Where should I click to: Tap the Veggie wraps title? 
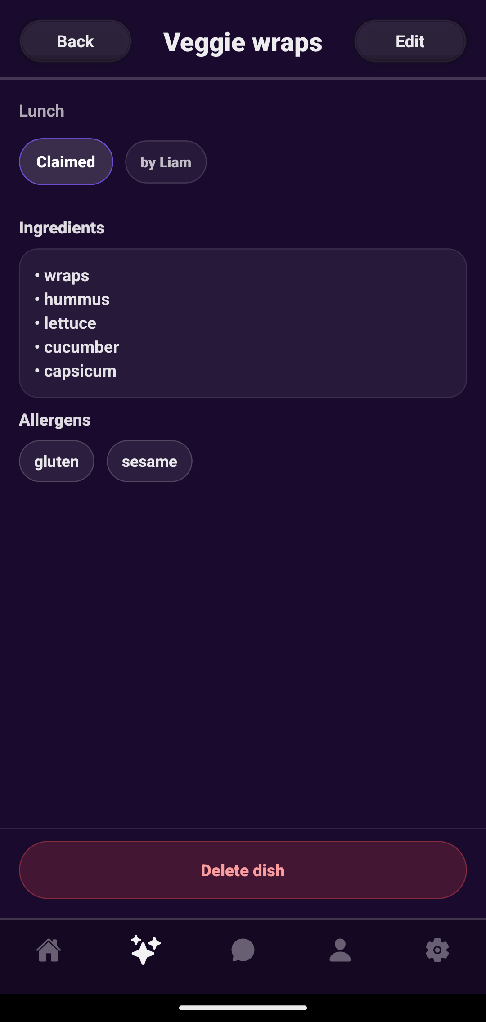click(243, 42)
